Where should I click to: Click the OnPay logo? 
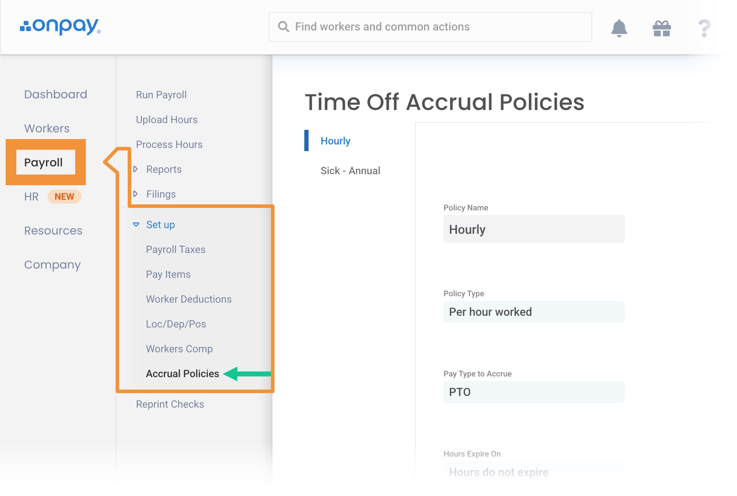pos(60,27)
